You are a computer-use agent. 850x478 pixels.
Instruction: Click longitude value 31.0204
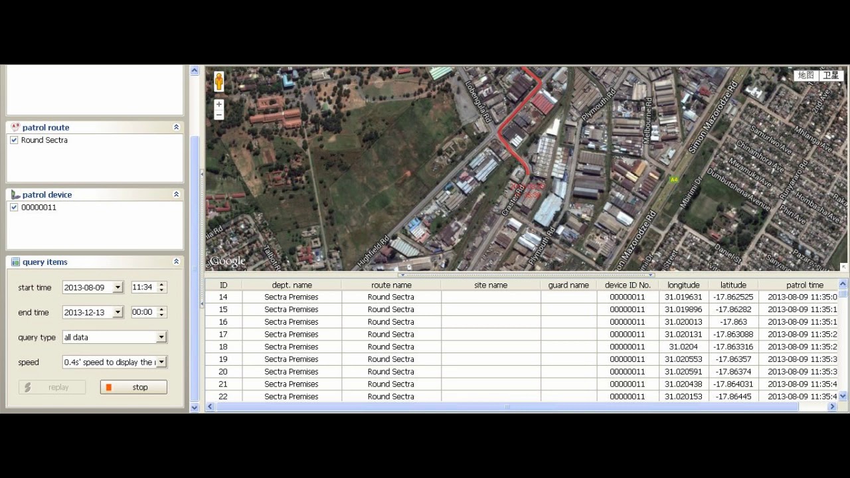683,347
